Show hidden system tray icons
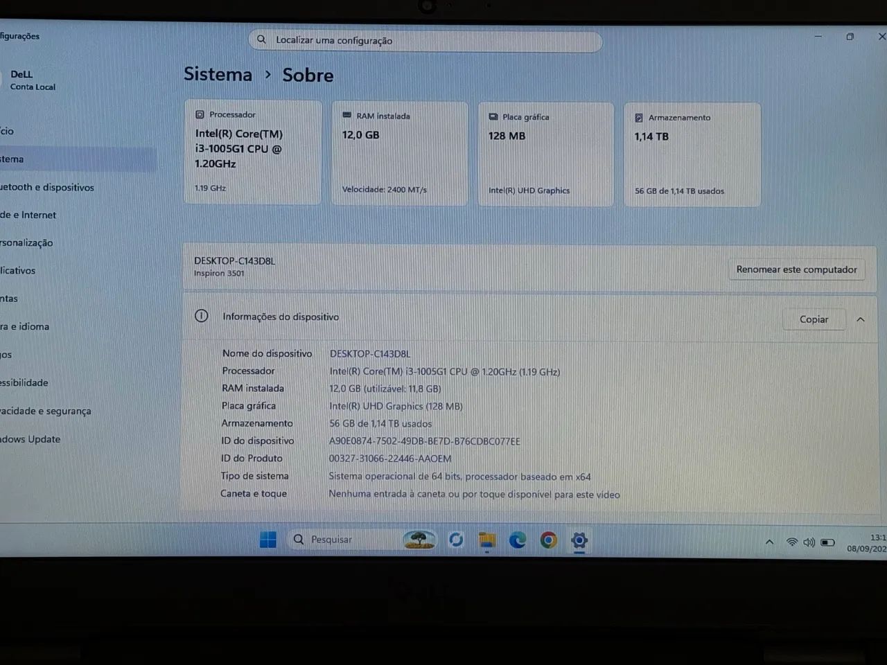This screenshot has width=887, height=665. tap(769, 542)
